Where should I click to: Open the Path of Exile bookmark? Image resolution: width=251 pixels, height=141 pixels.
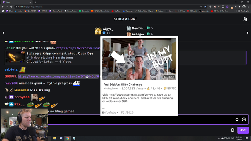click(144, 11)
